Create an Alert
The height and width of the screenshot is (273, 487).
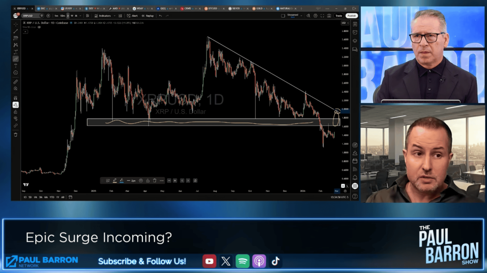(132, 16)
